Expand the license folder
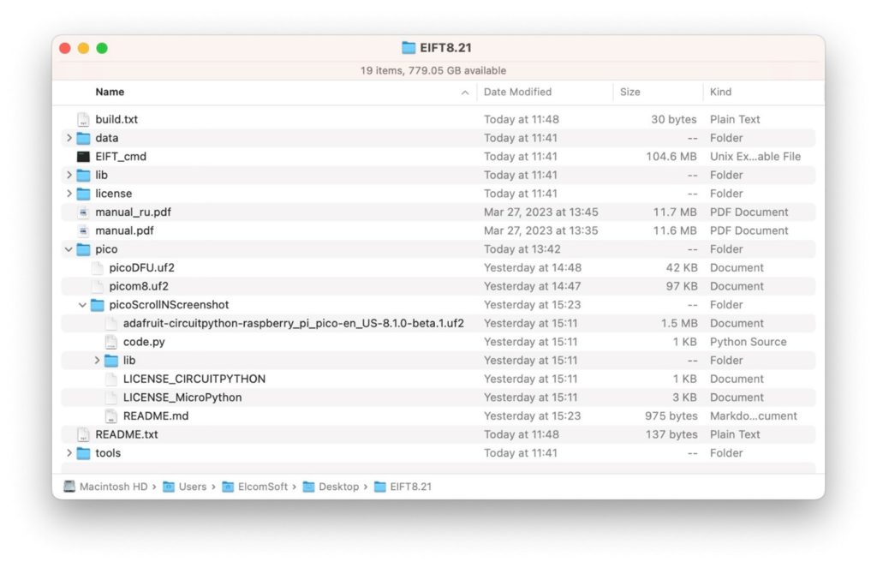Viewport: 877px width, 568px height. (69, 194)
